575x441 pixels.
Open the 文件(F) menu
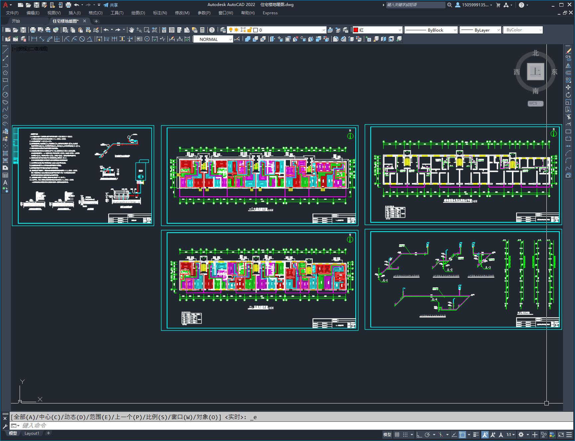(12, 13)
